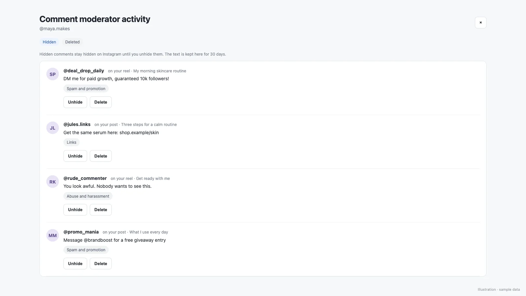Open the Deleted tab
This screenshot has height=296, width=526.
pos(72,42)
